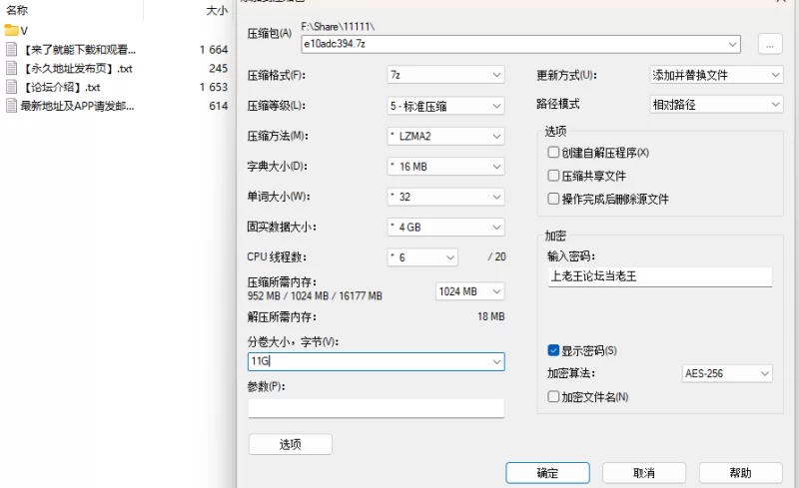Open the CPU 线程数 dropdown
The width and height of the screenshot is (799, 488).
[x=422, y=257]
